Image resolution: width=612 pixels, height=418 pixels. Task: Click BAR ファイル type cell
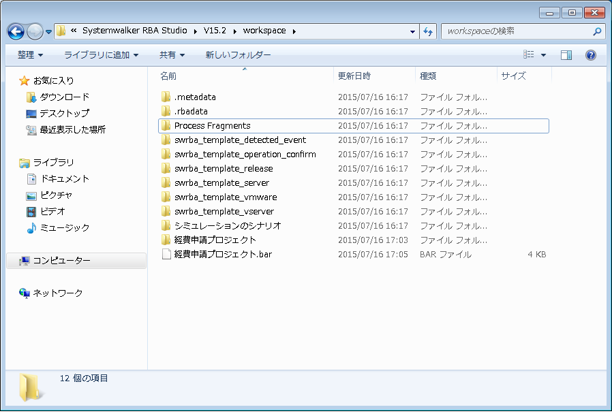tap(446, 255)
